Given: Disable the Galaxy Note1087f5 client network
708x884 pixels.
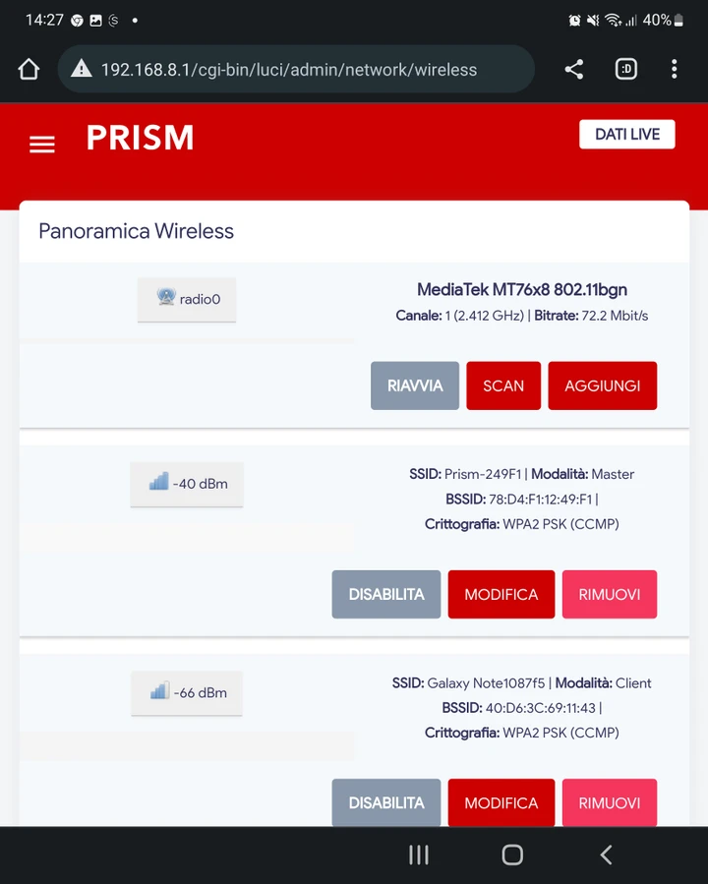Looking at the screenshot, I should (386, 802).
